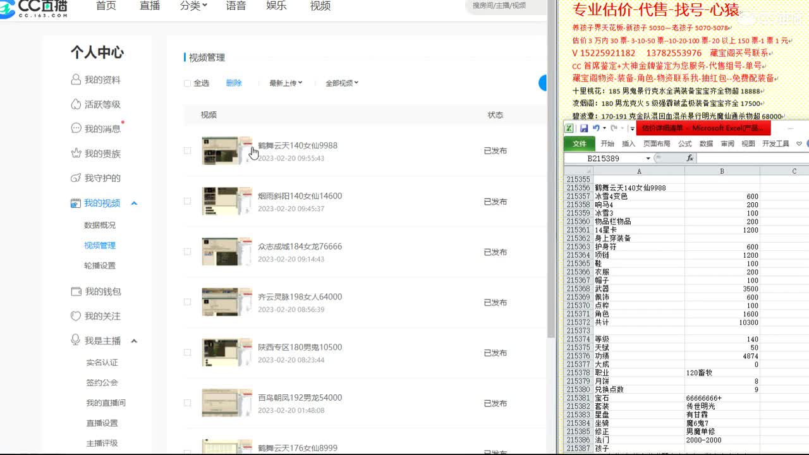Check the box for 鹤舞云天140女仙9988
Screen dimensions: 809x455
pyautogui.click(x=187, y=150)
